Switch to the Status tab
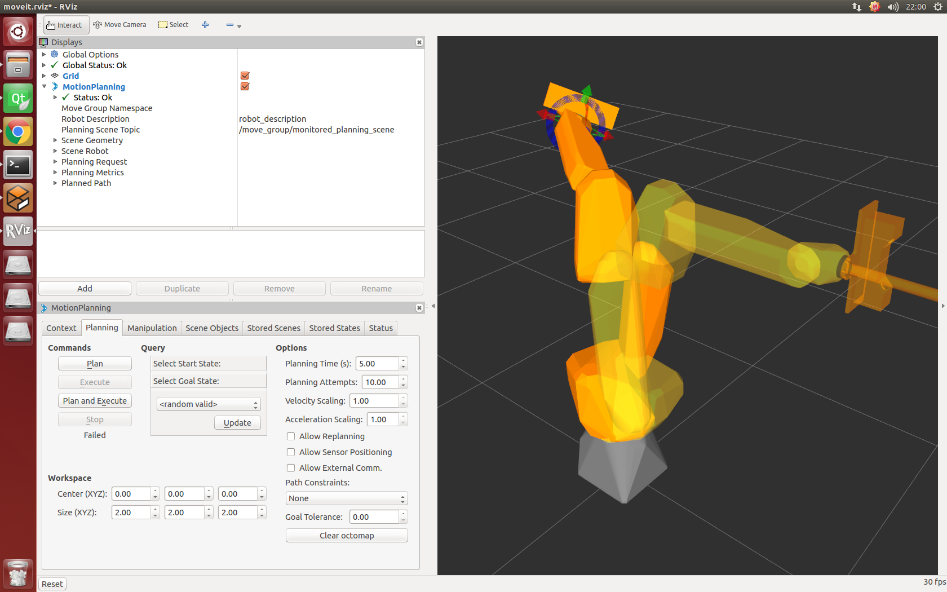Viewport: 947px width, 592px height. pyautogui.click(x=381, y=328)
